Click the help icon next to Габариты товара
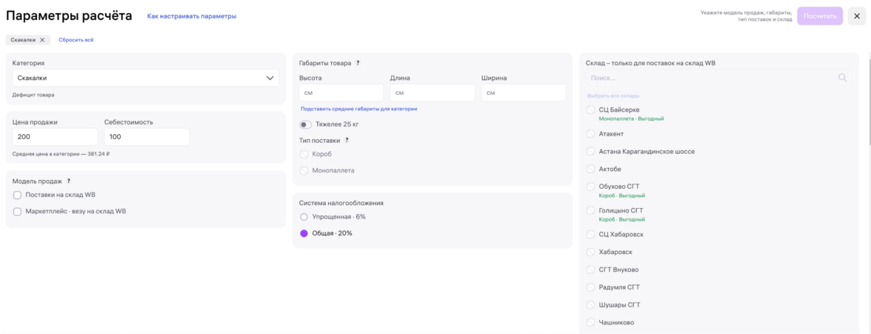The height and width of the screenshot is (334, 871). point(358,63)
